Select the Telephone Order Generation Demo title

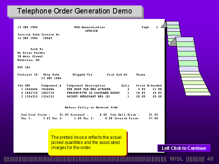(74, 11)
